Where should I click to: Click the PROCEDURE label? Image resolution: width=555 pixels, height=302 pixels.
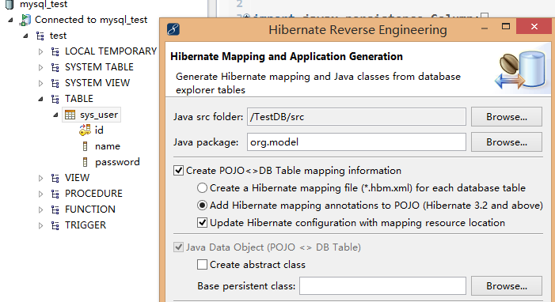93,194
